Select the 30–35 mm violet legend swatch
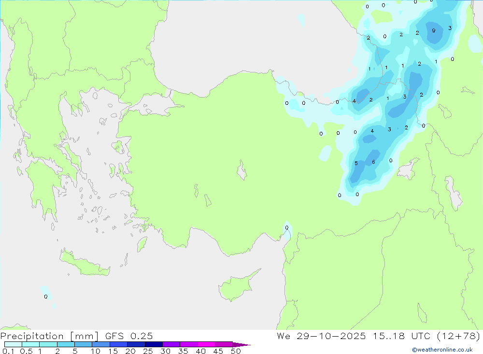The image size is (483, 354). [171, 344]
